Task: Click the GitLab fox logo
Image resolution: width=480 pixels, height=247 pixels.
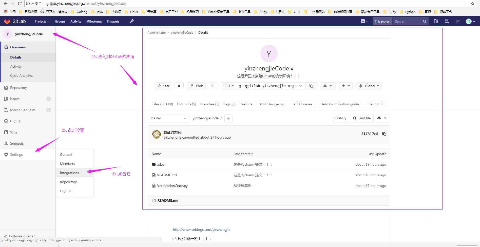Action: point(7,21)
